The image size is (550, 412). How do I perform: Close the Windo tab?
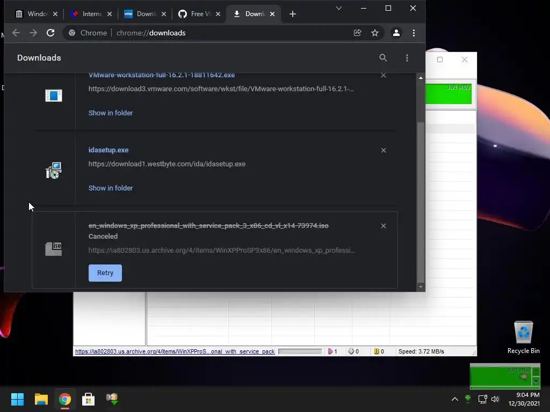(55, 14)
